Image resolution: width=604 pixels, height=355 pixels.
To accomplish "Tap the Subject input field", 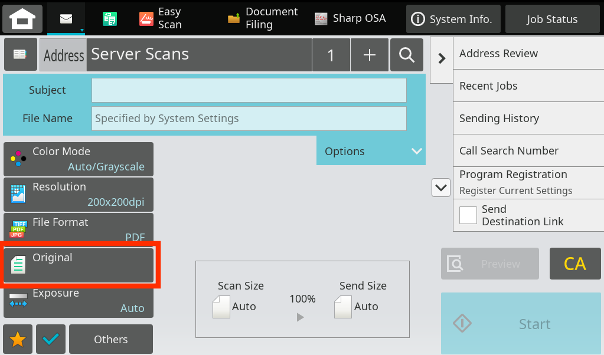I will [x=249, y=90].
